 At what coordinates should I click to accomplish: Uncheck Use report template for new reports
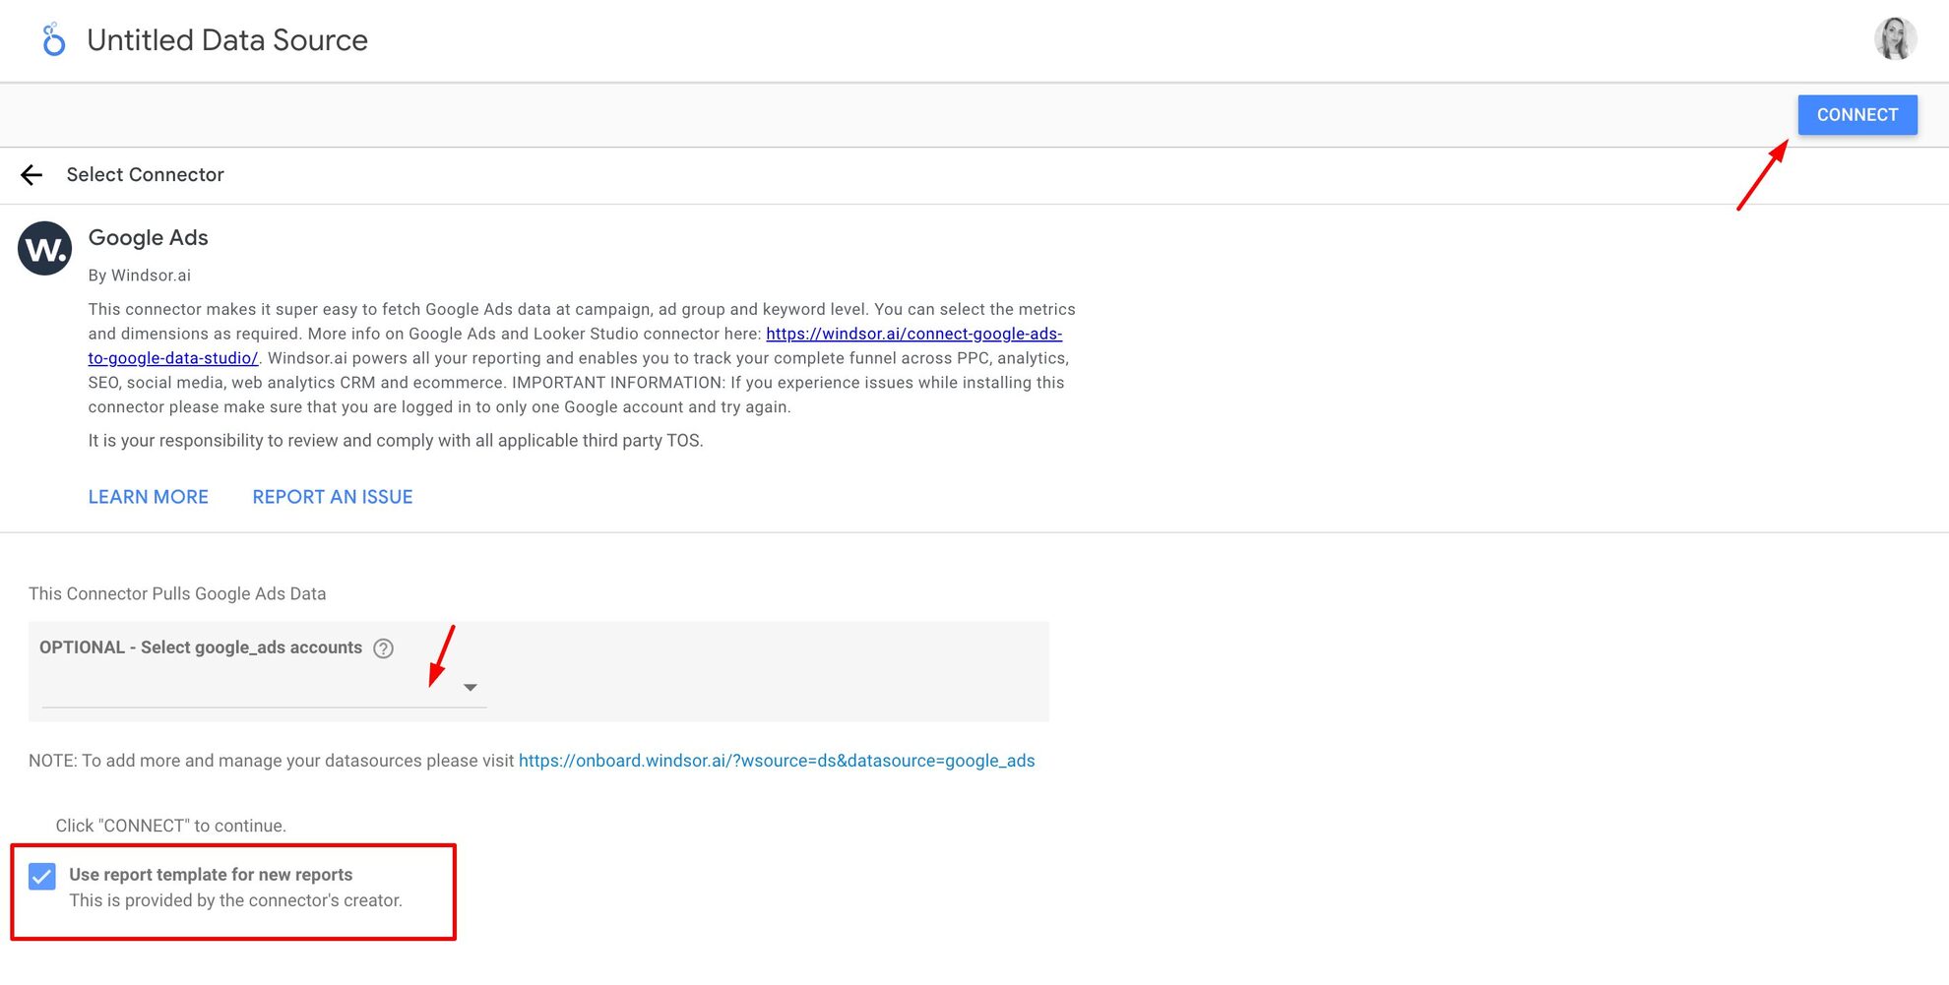pos(42,876)
